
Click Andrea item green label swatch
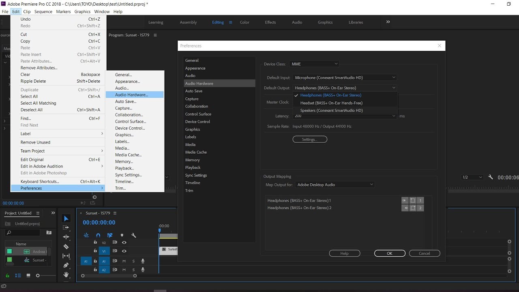tap(9, 251)
